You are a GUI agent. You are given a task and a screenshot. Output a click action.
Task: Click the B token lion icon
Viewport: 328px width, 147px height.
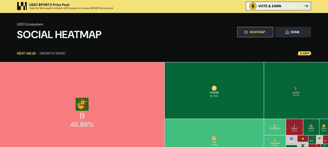click(82, 104)
